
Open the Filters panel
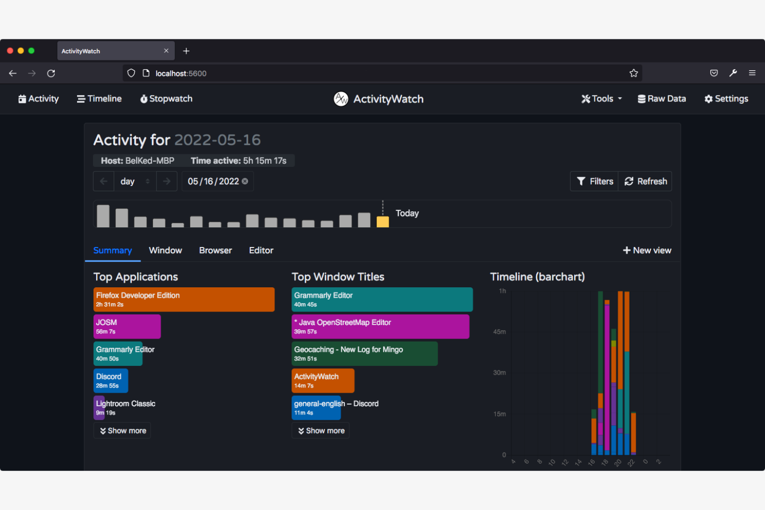tap(594, 181)
